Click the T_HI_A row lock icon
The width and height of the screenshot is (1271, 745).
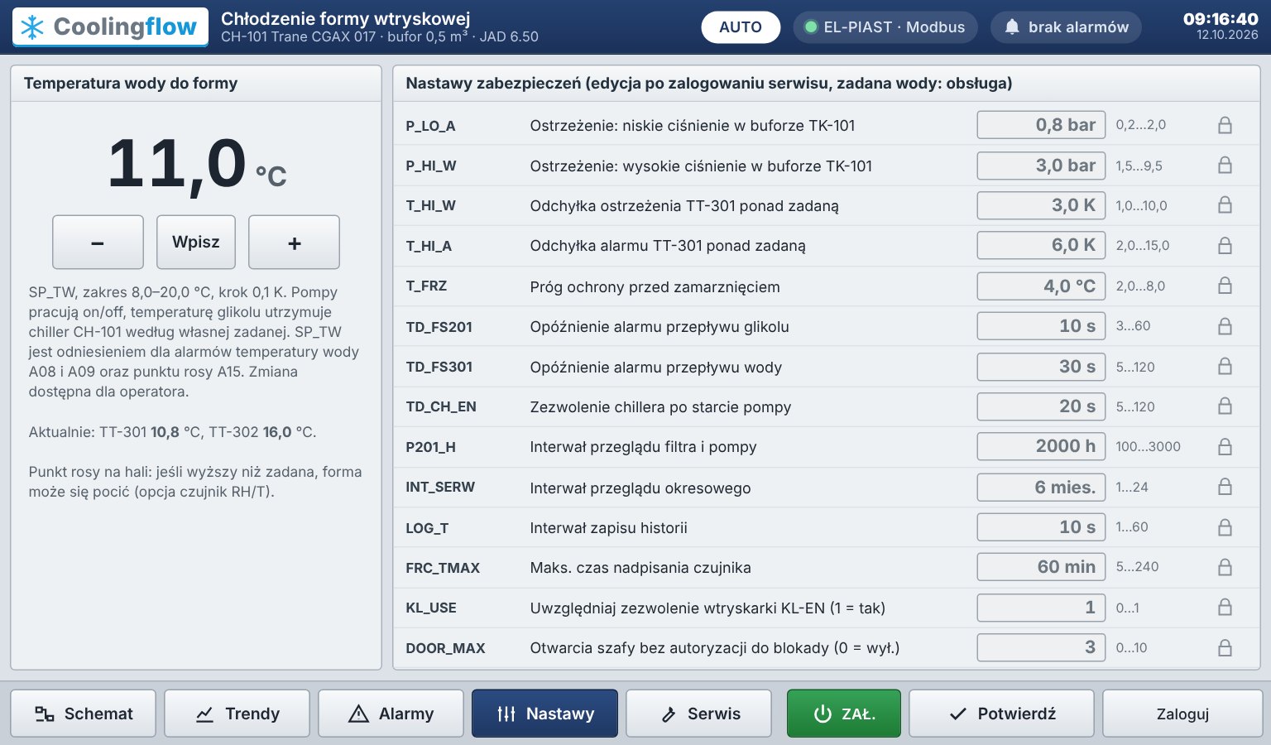click(x=1225, y=246)
